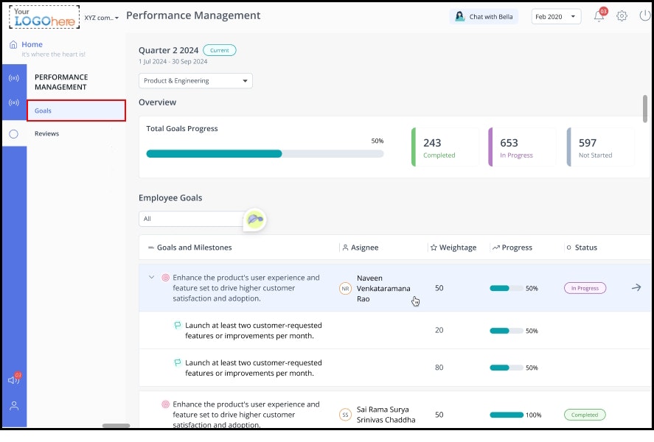
Task: Open the Feb 2020 date dropdown
Action: (556, 15)
